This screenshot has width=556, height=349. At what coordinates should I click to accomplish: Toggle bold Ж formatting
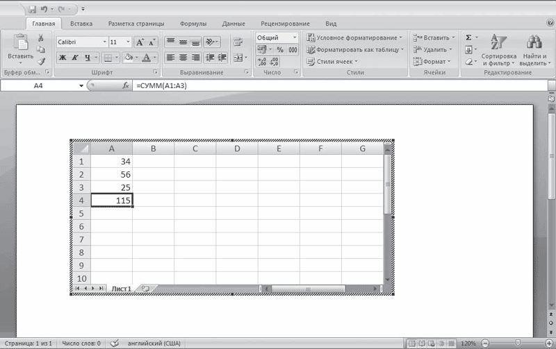(x=63, y=58)
